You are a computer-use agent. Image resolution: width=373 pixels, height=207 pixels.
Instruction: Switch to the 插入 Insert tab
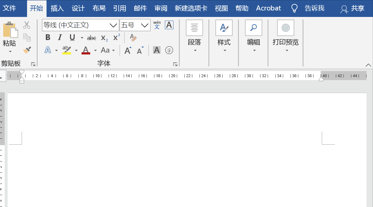[x=57, y=8]
